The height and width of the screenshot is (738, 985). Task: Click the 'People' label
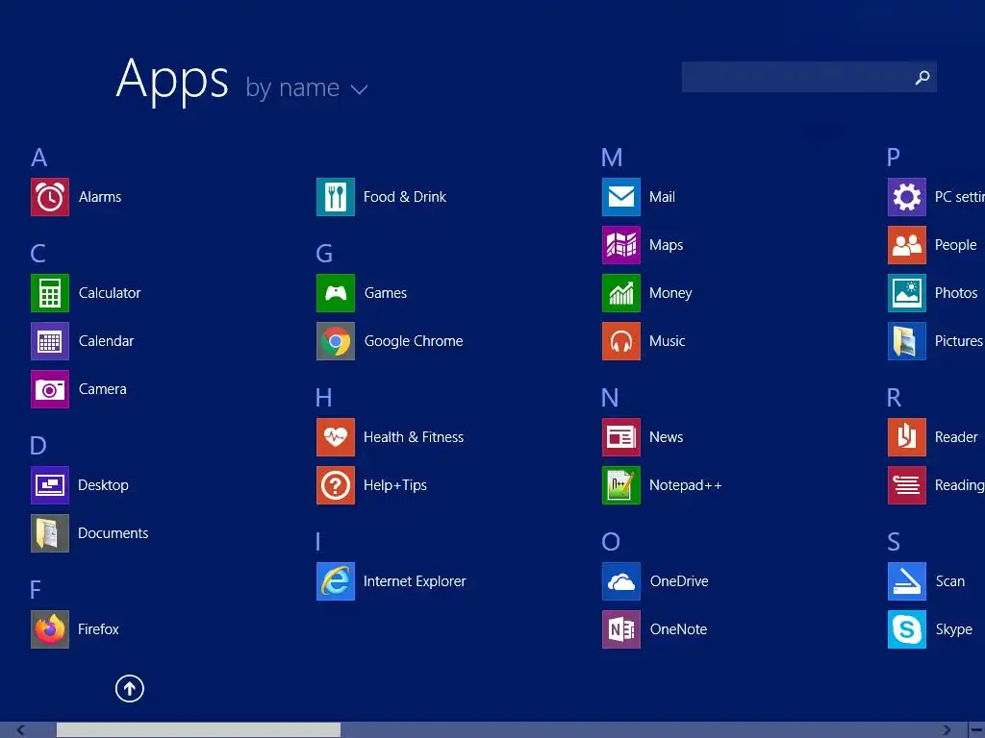click(955, 245)
